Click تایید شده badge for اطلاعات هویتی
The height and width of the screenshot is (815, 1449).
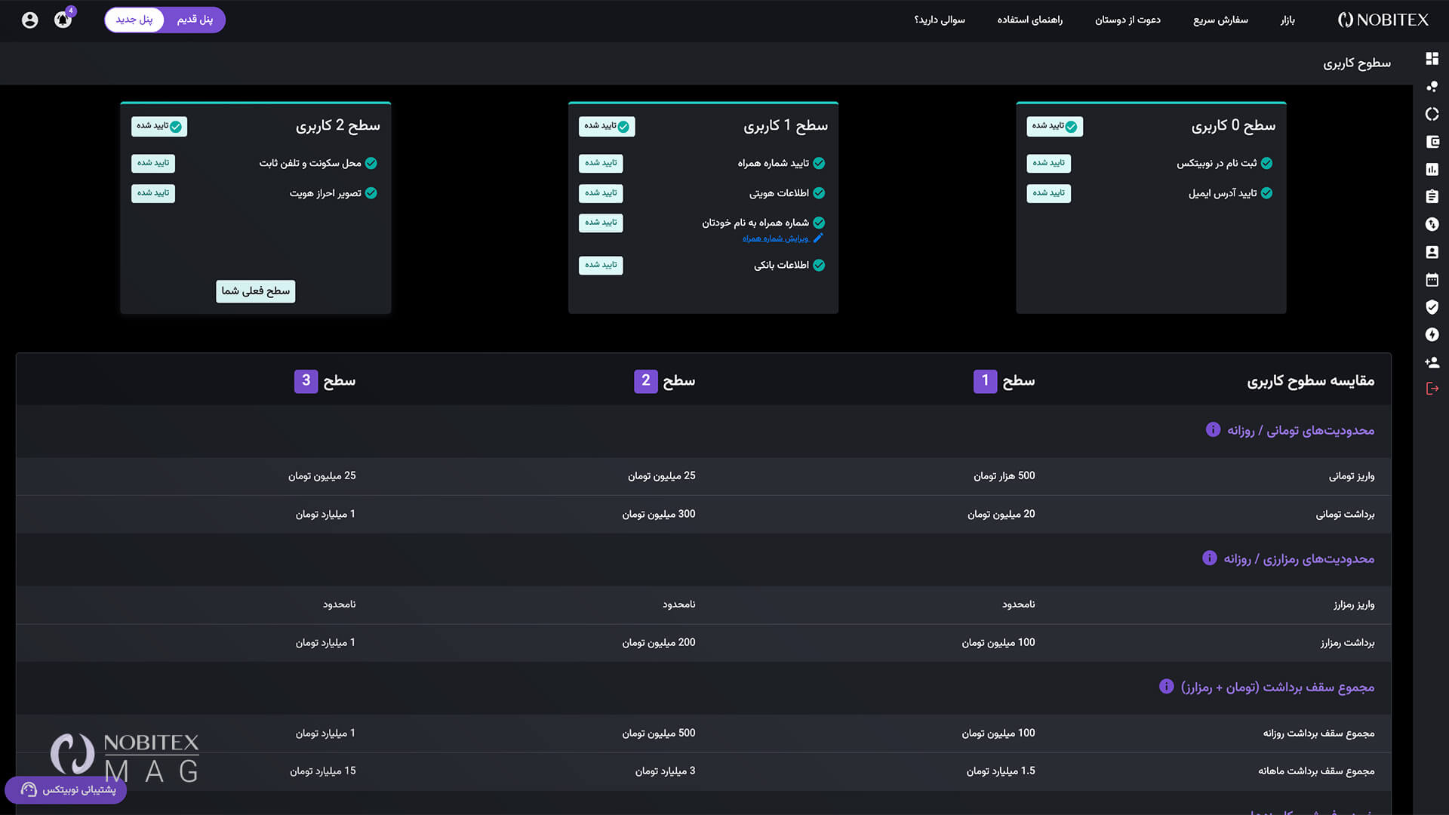pos(601,193)
